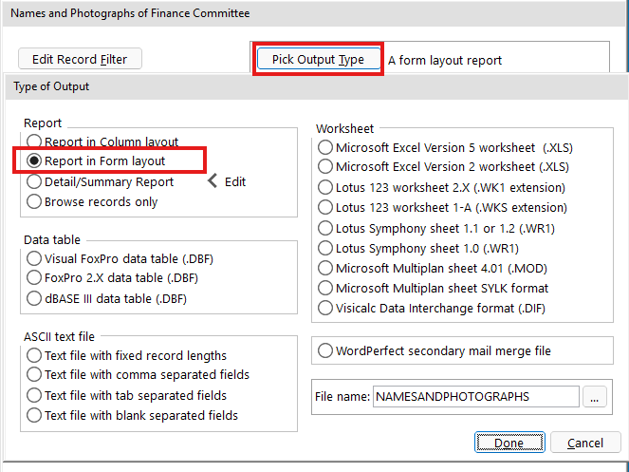629x472 pixels.
Task: Pick Text file with fixed record lengths
Action: (35, 355)
